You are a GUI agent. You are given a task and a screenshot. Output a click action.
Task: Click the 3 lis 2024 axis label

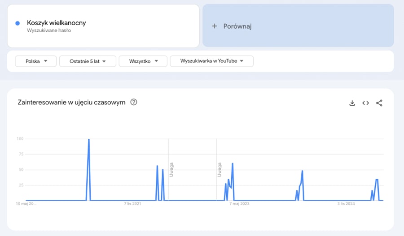(346, 204)
